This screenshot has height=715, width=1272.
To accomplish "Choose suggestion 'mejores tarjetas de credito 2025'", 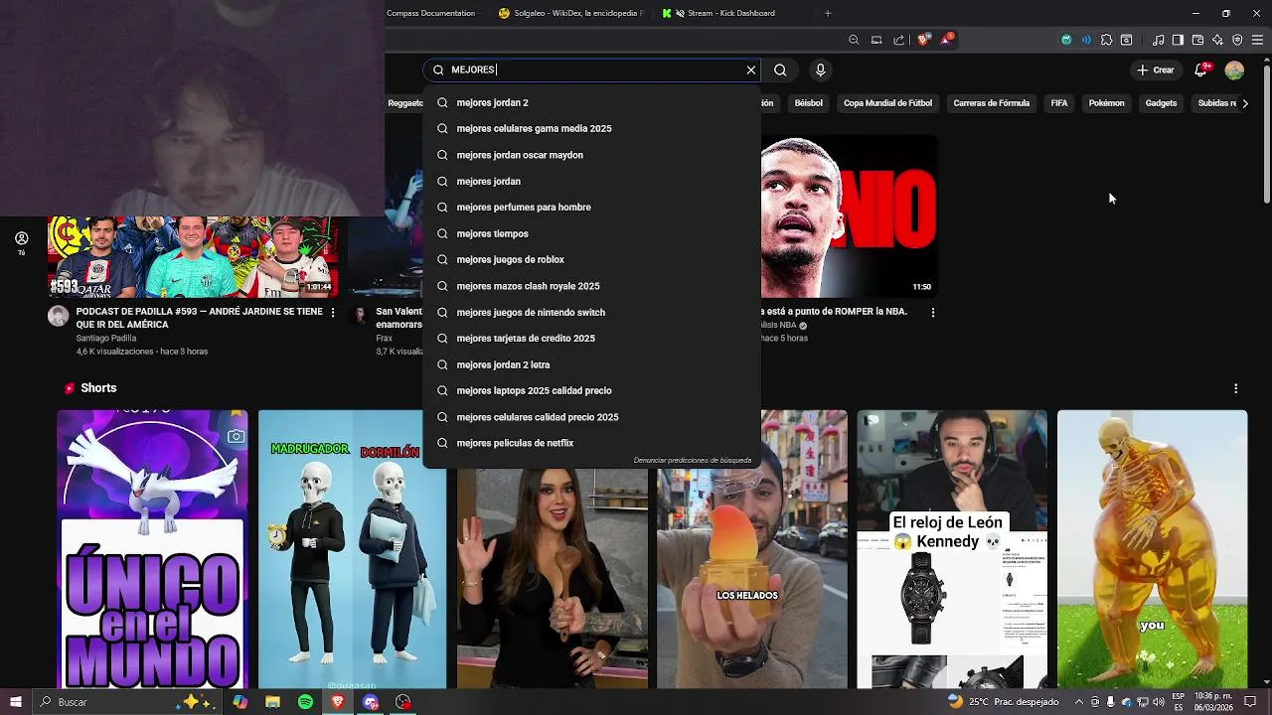I will click(x=592, y=338).
